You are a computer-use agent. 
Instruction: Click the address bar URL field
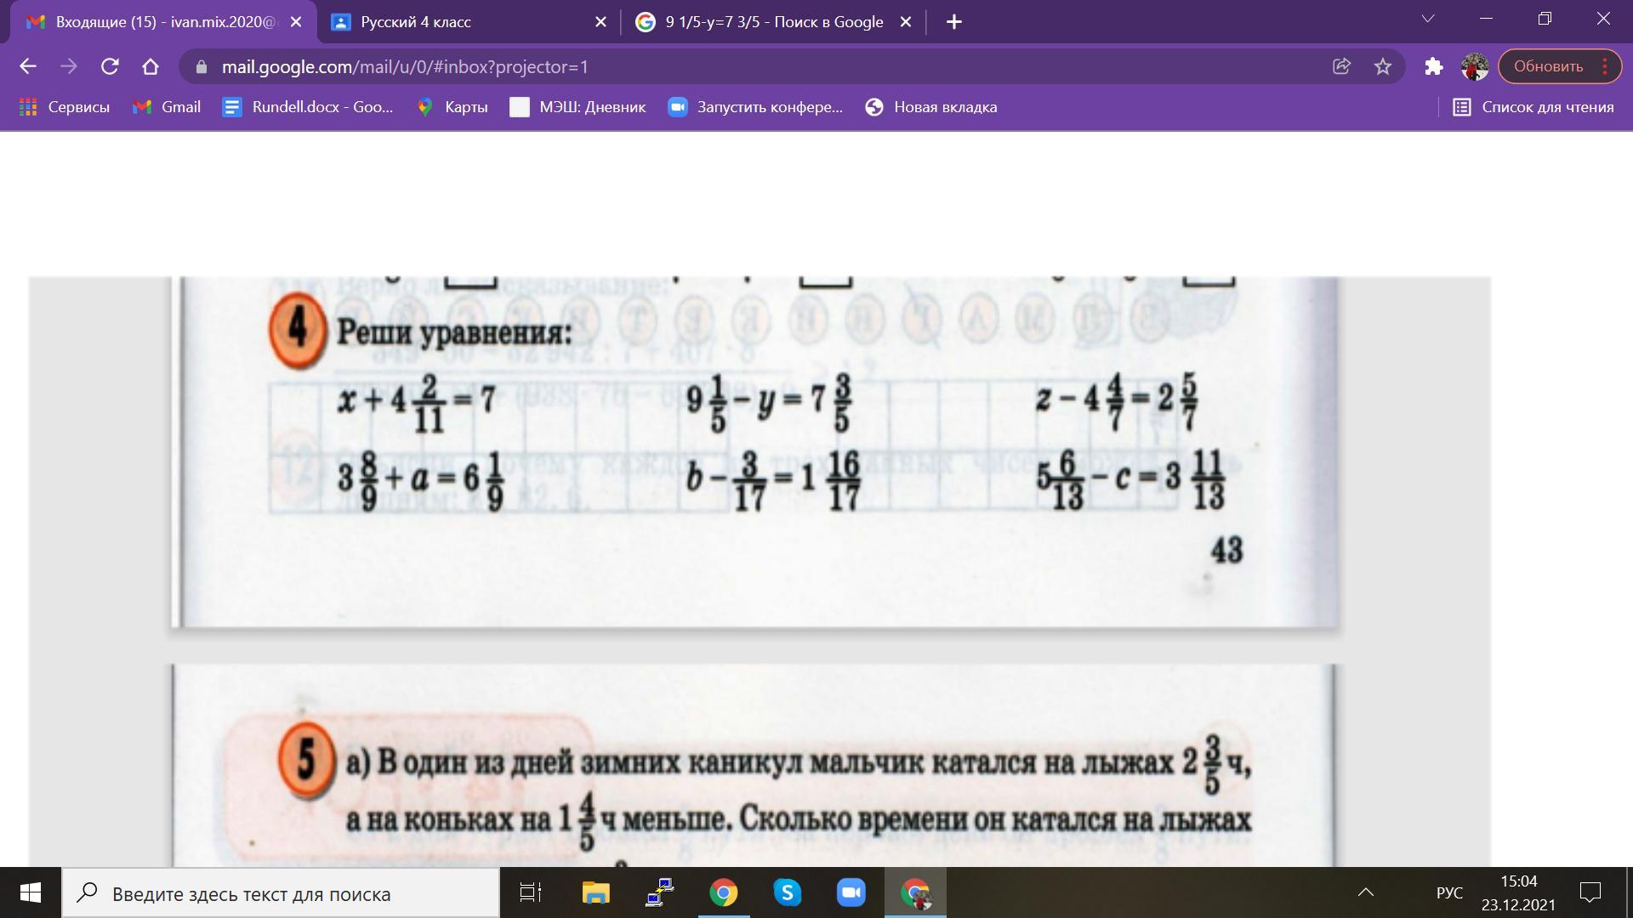click(680, 66)
